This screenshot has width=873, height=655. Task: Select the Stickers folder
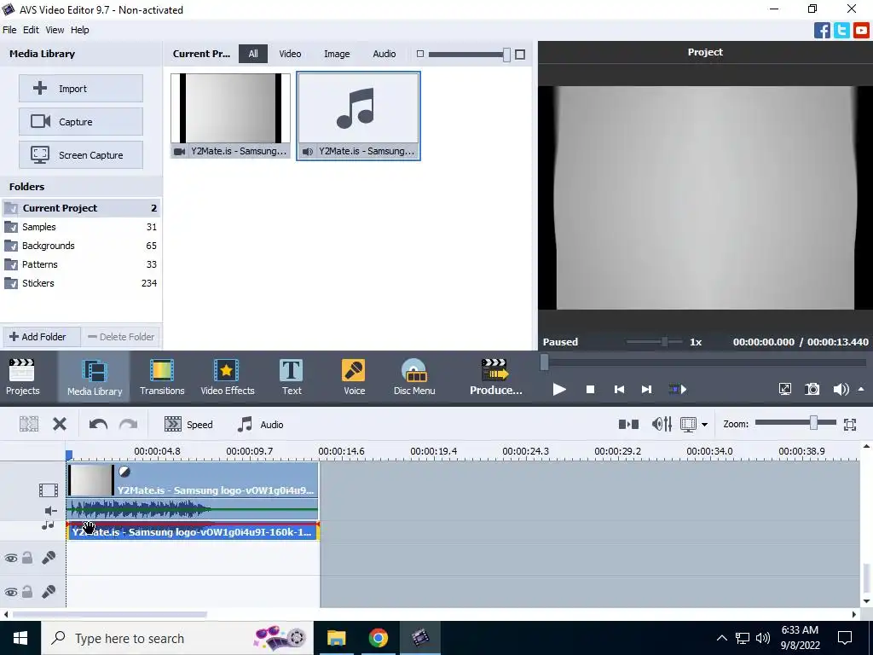pyautogui.click(x=81, y=283)
